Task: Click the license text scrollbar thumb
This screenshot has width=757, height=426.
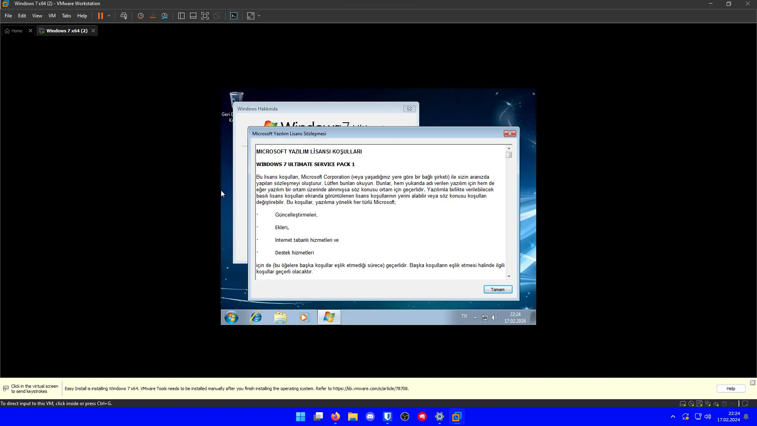Action: tap(509, 155)
